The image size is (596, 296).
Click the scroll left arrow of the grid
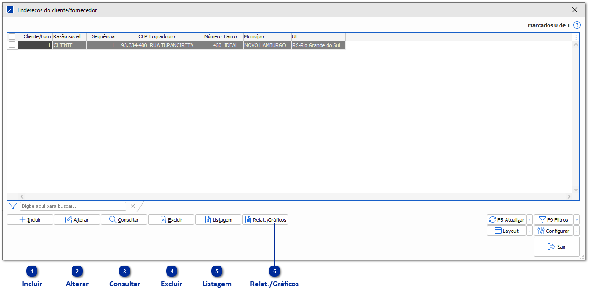point(22,196)
